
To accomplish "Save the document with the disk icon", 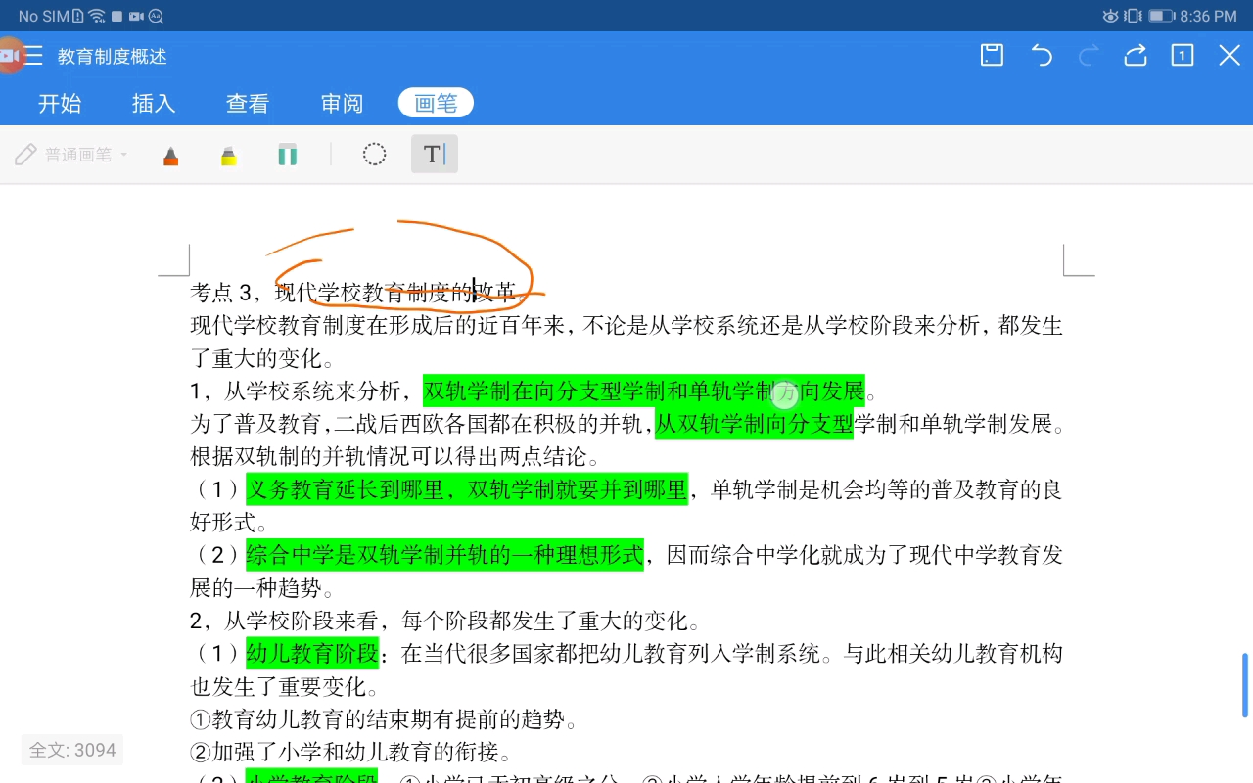I will click(x=992, y=55).
